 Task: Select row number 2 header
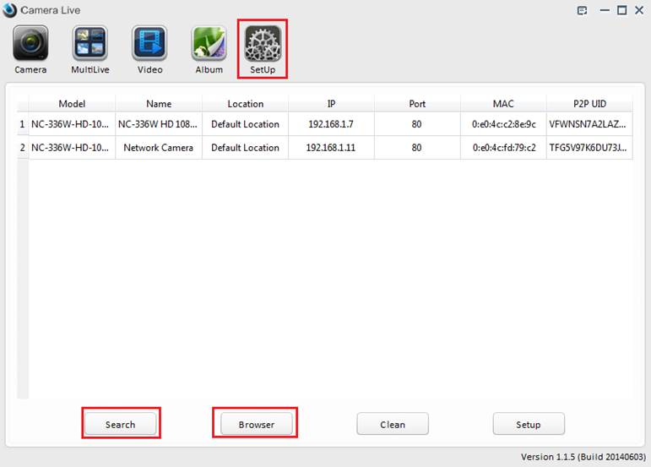[x=23, y=148]
